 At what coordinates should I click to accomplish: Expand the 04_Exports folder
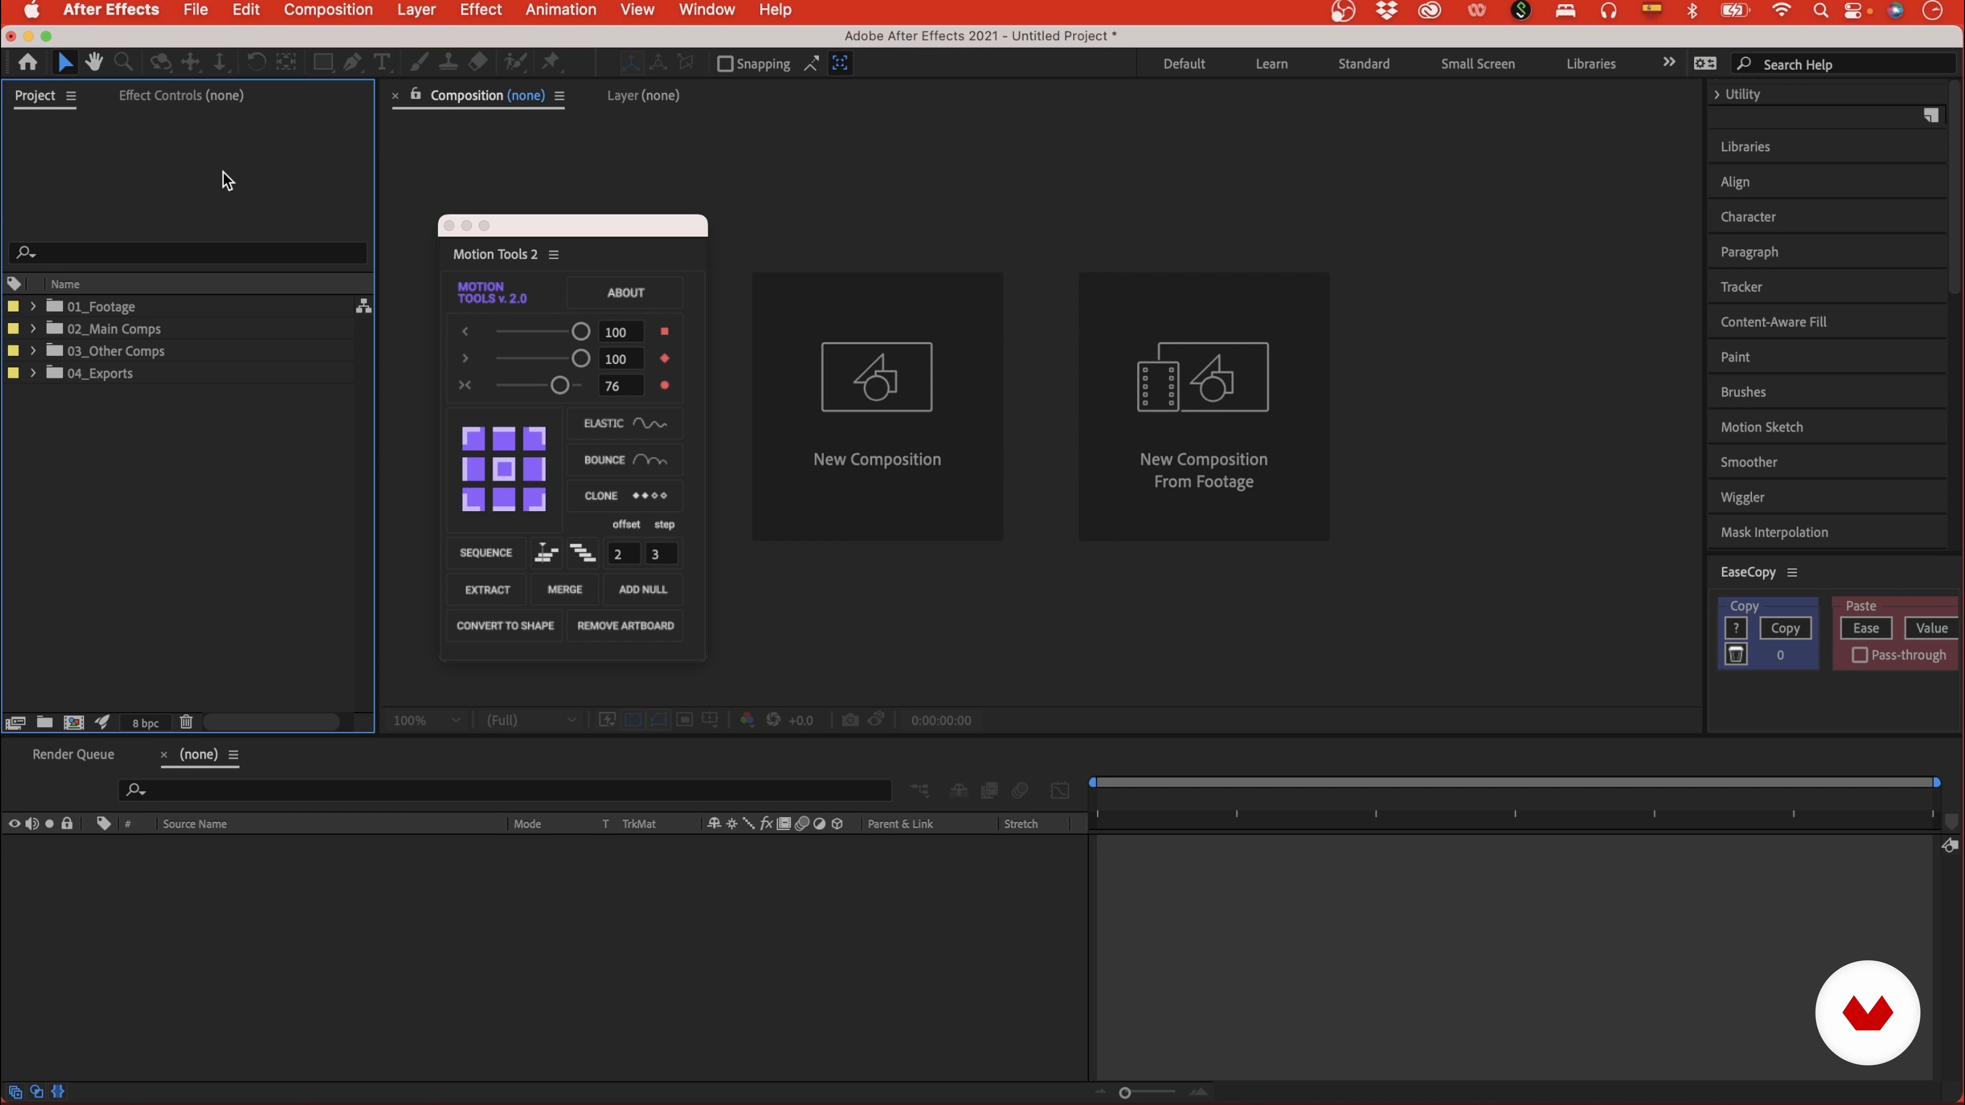(x=33, y=372)
